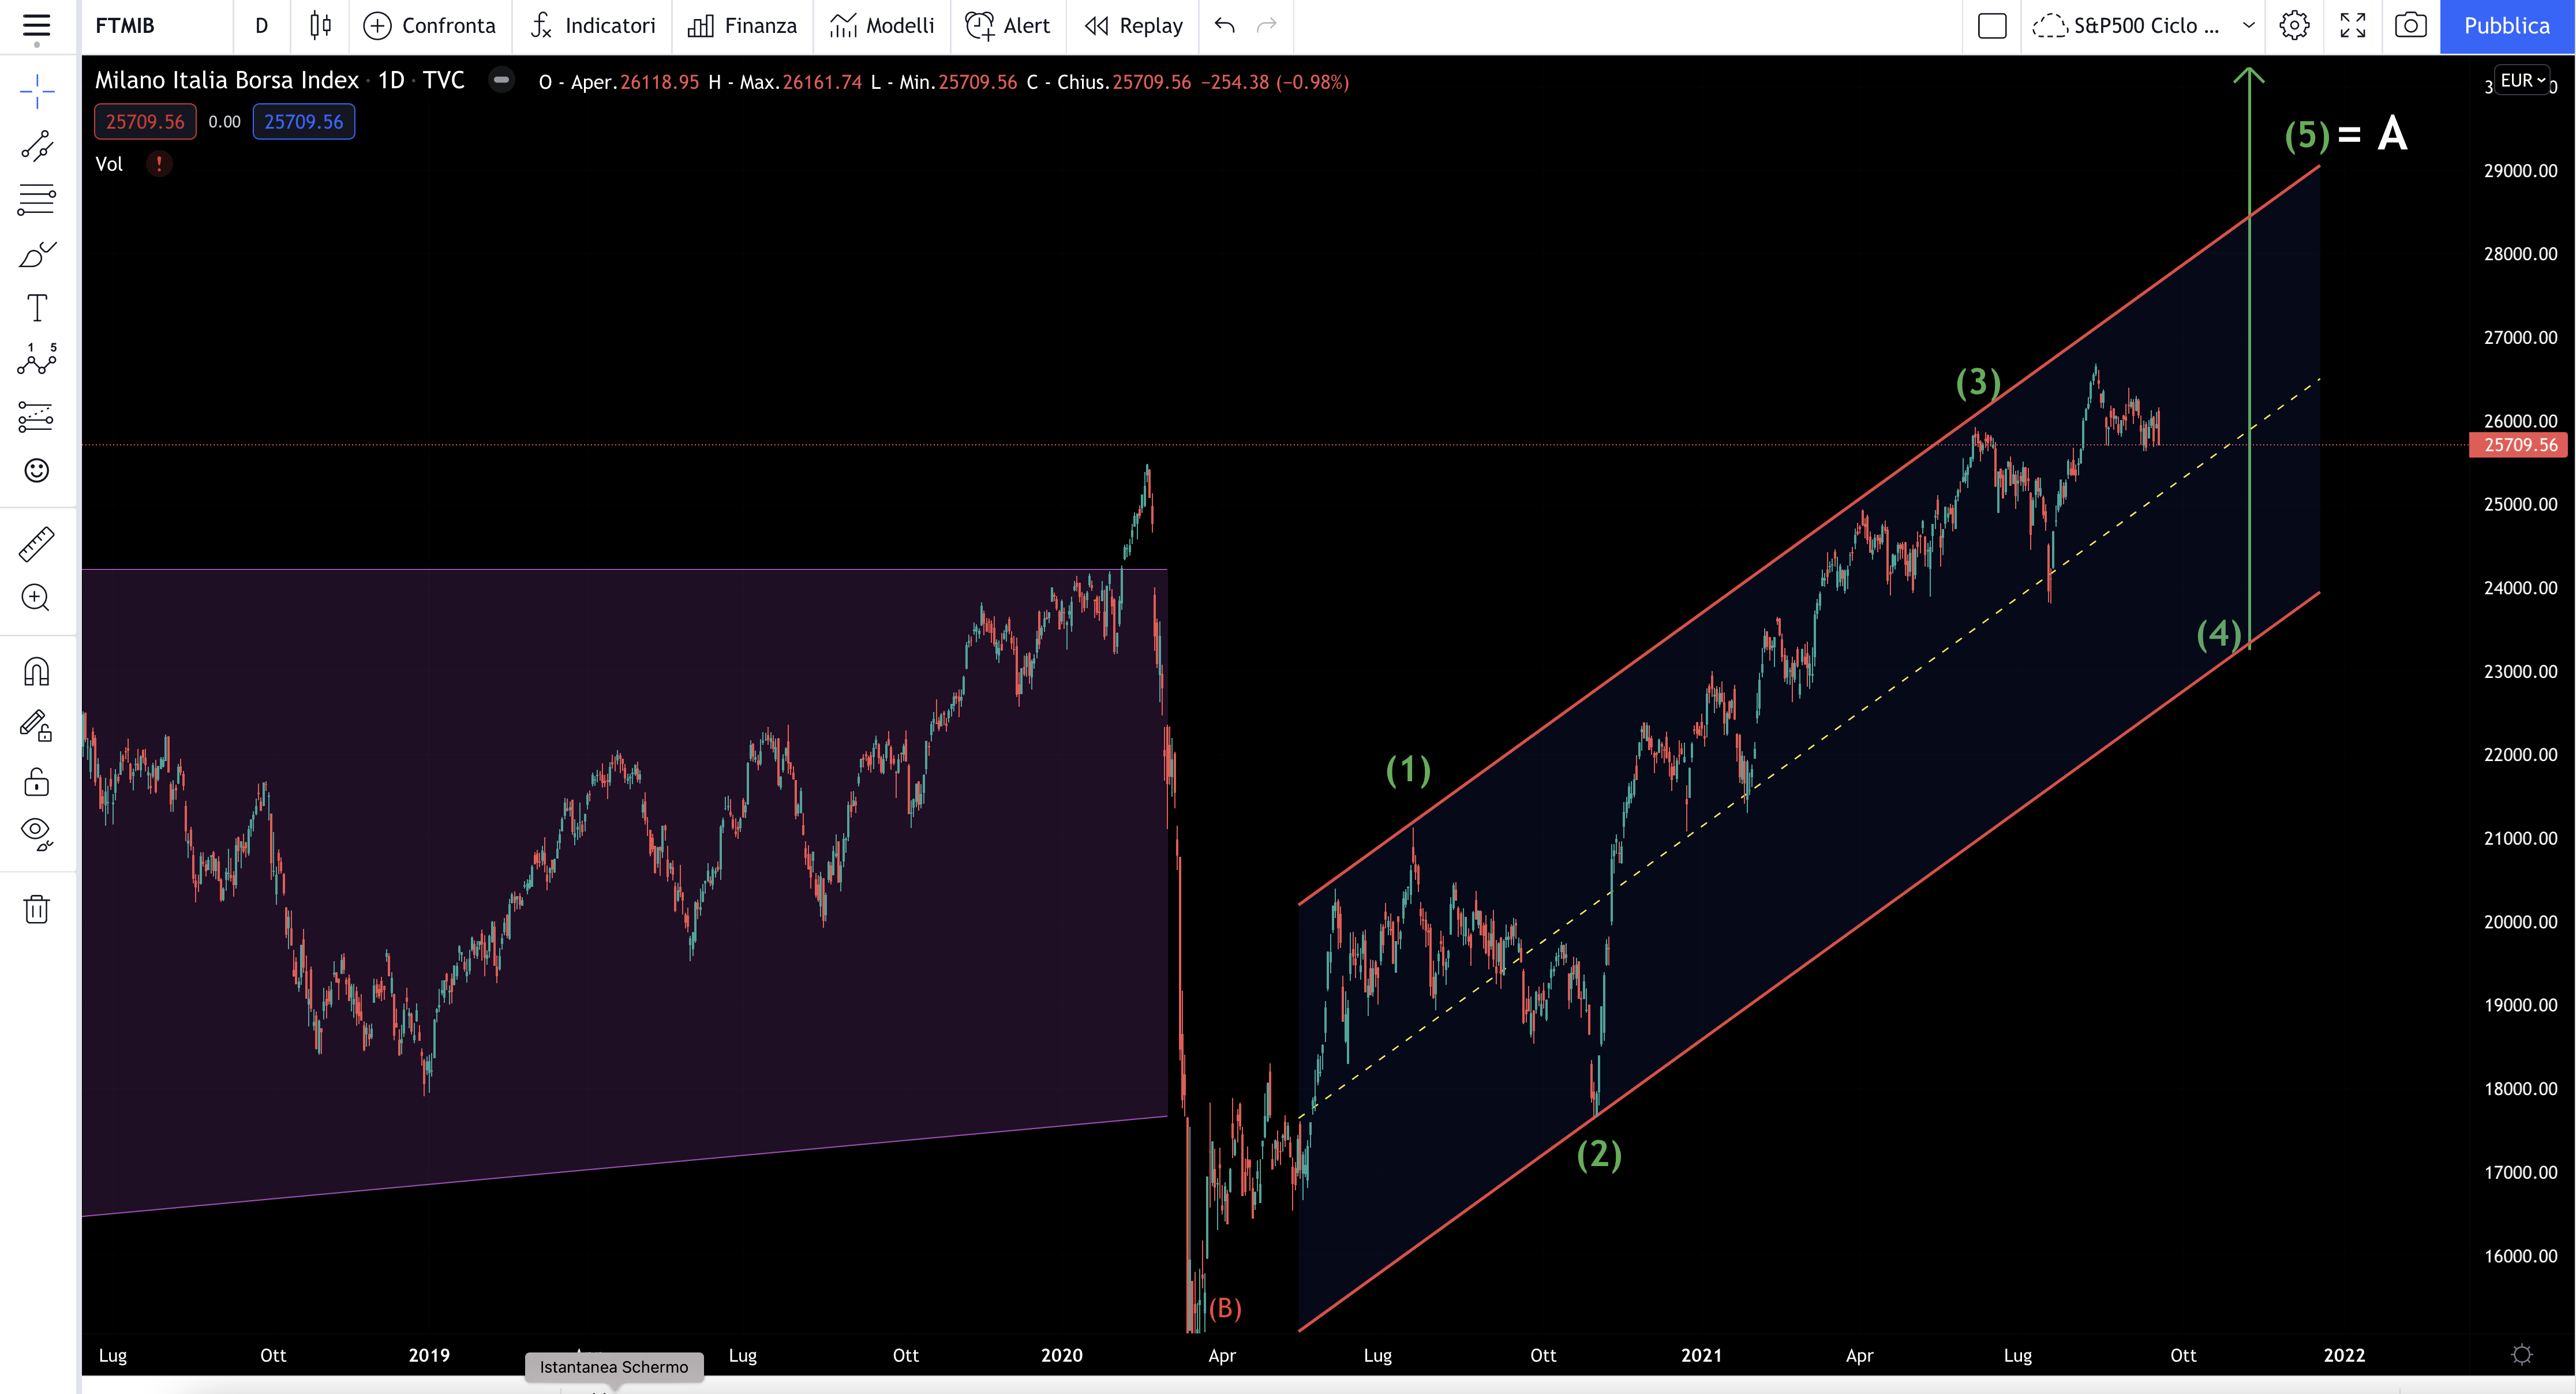The image size is (2576, 1394).
Task: Expand the saved layout dropdown chevron
Action: (x=2248, y=26)
